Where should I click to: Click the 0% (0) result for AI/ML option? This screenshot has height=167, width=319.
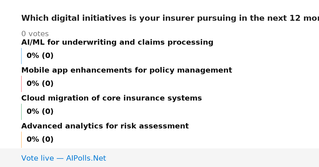point(40,56)
